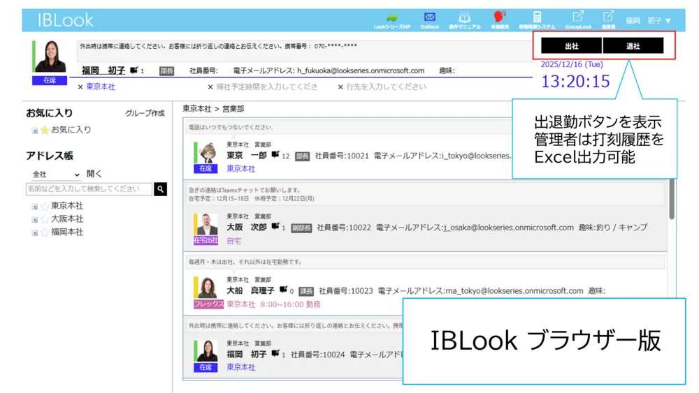Click the avatar of 大船 真理子

[207, 288]
